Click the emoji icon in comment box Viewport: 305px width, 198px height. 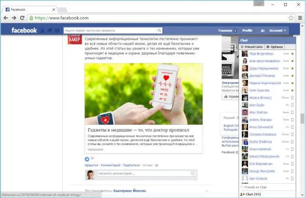point(192,174)
